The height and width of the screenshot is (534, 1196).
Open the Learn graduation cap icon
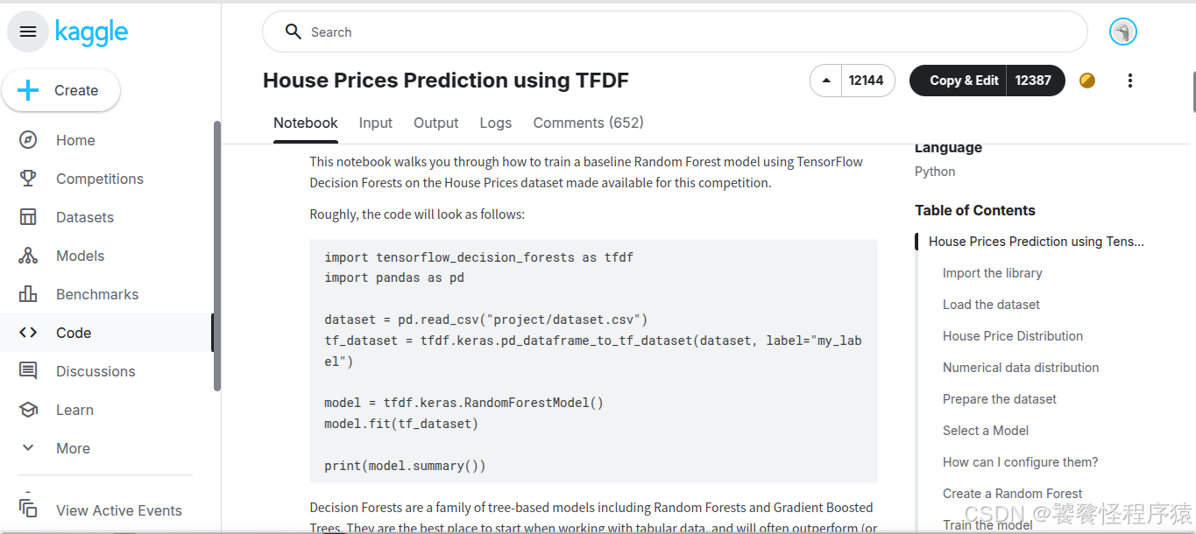click(x=28, y=410)
